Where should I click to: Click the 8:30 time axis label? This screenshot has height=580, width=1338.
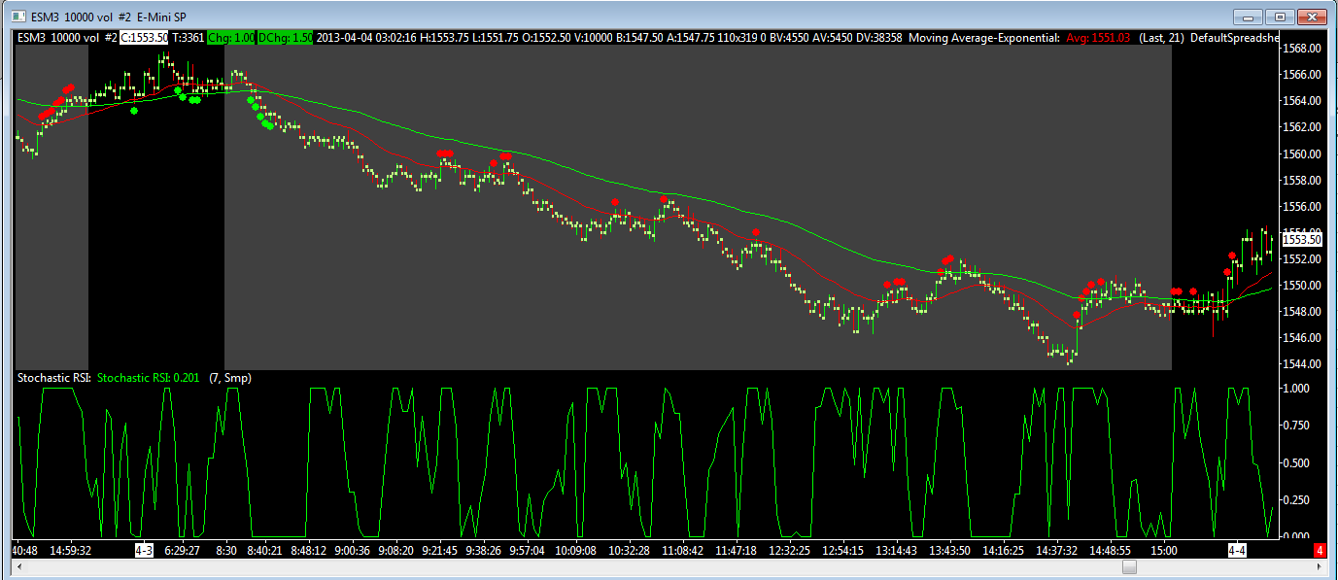pos(225,550)
